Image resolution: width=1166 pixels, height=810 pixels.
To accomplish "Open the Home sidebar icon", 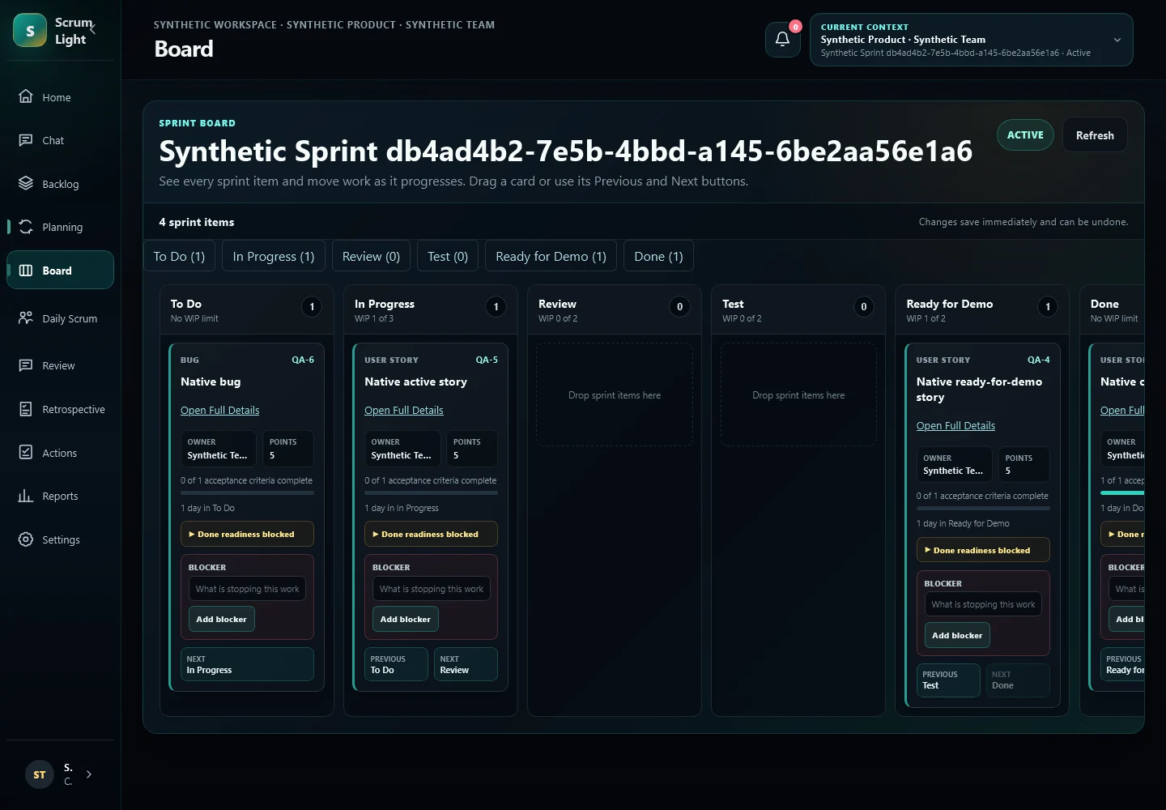I will pos(26,96).
